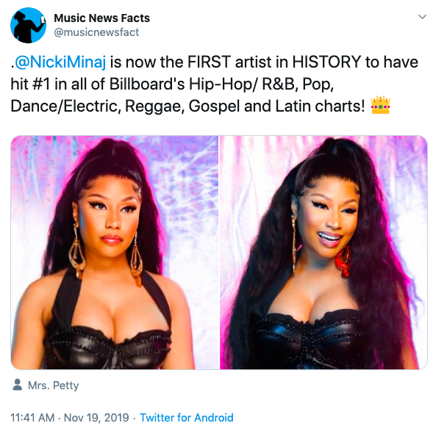Image resolution: width=436 pixels, height=434 pixels.
Task: Open the Music News Facts profile avatar
Action: coord(28,25)
